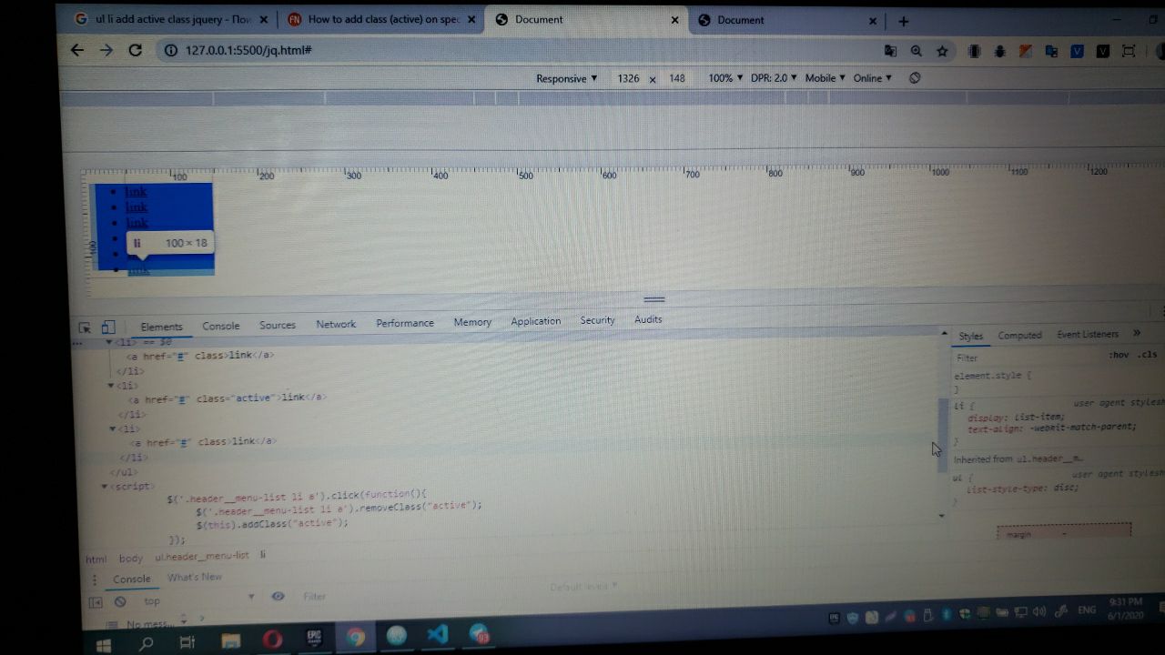Open the Windows Start menu

click(103, 644)
